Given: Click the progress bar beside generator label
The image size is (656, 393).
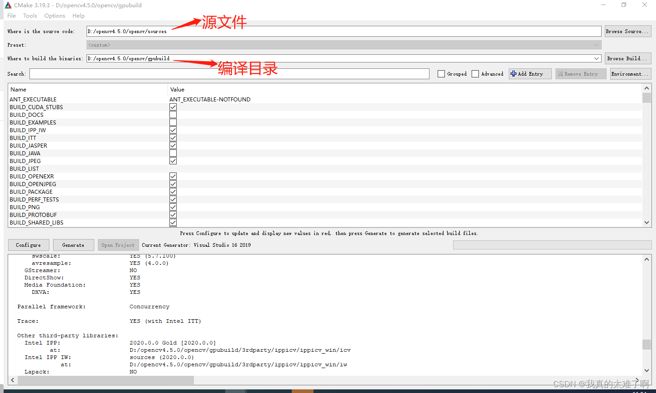Looking at the screenshot, I should point(552,245).
